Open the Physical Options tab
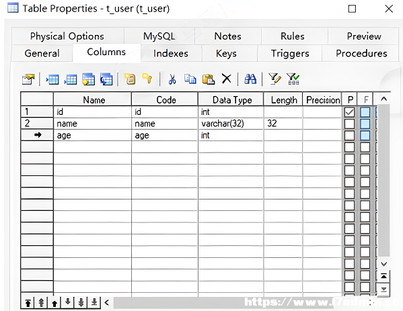 point(67,36)
